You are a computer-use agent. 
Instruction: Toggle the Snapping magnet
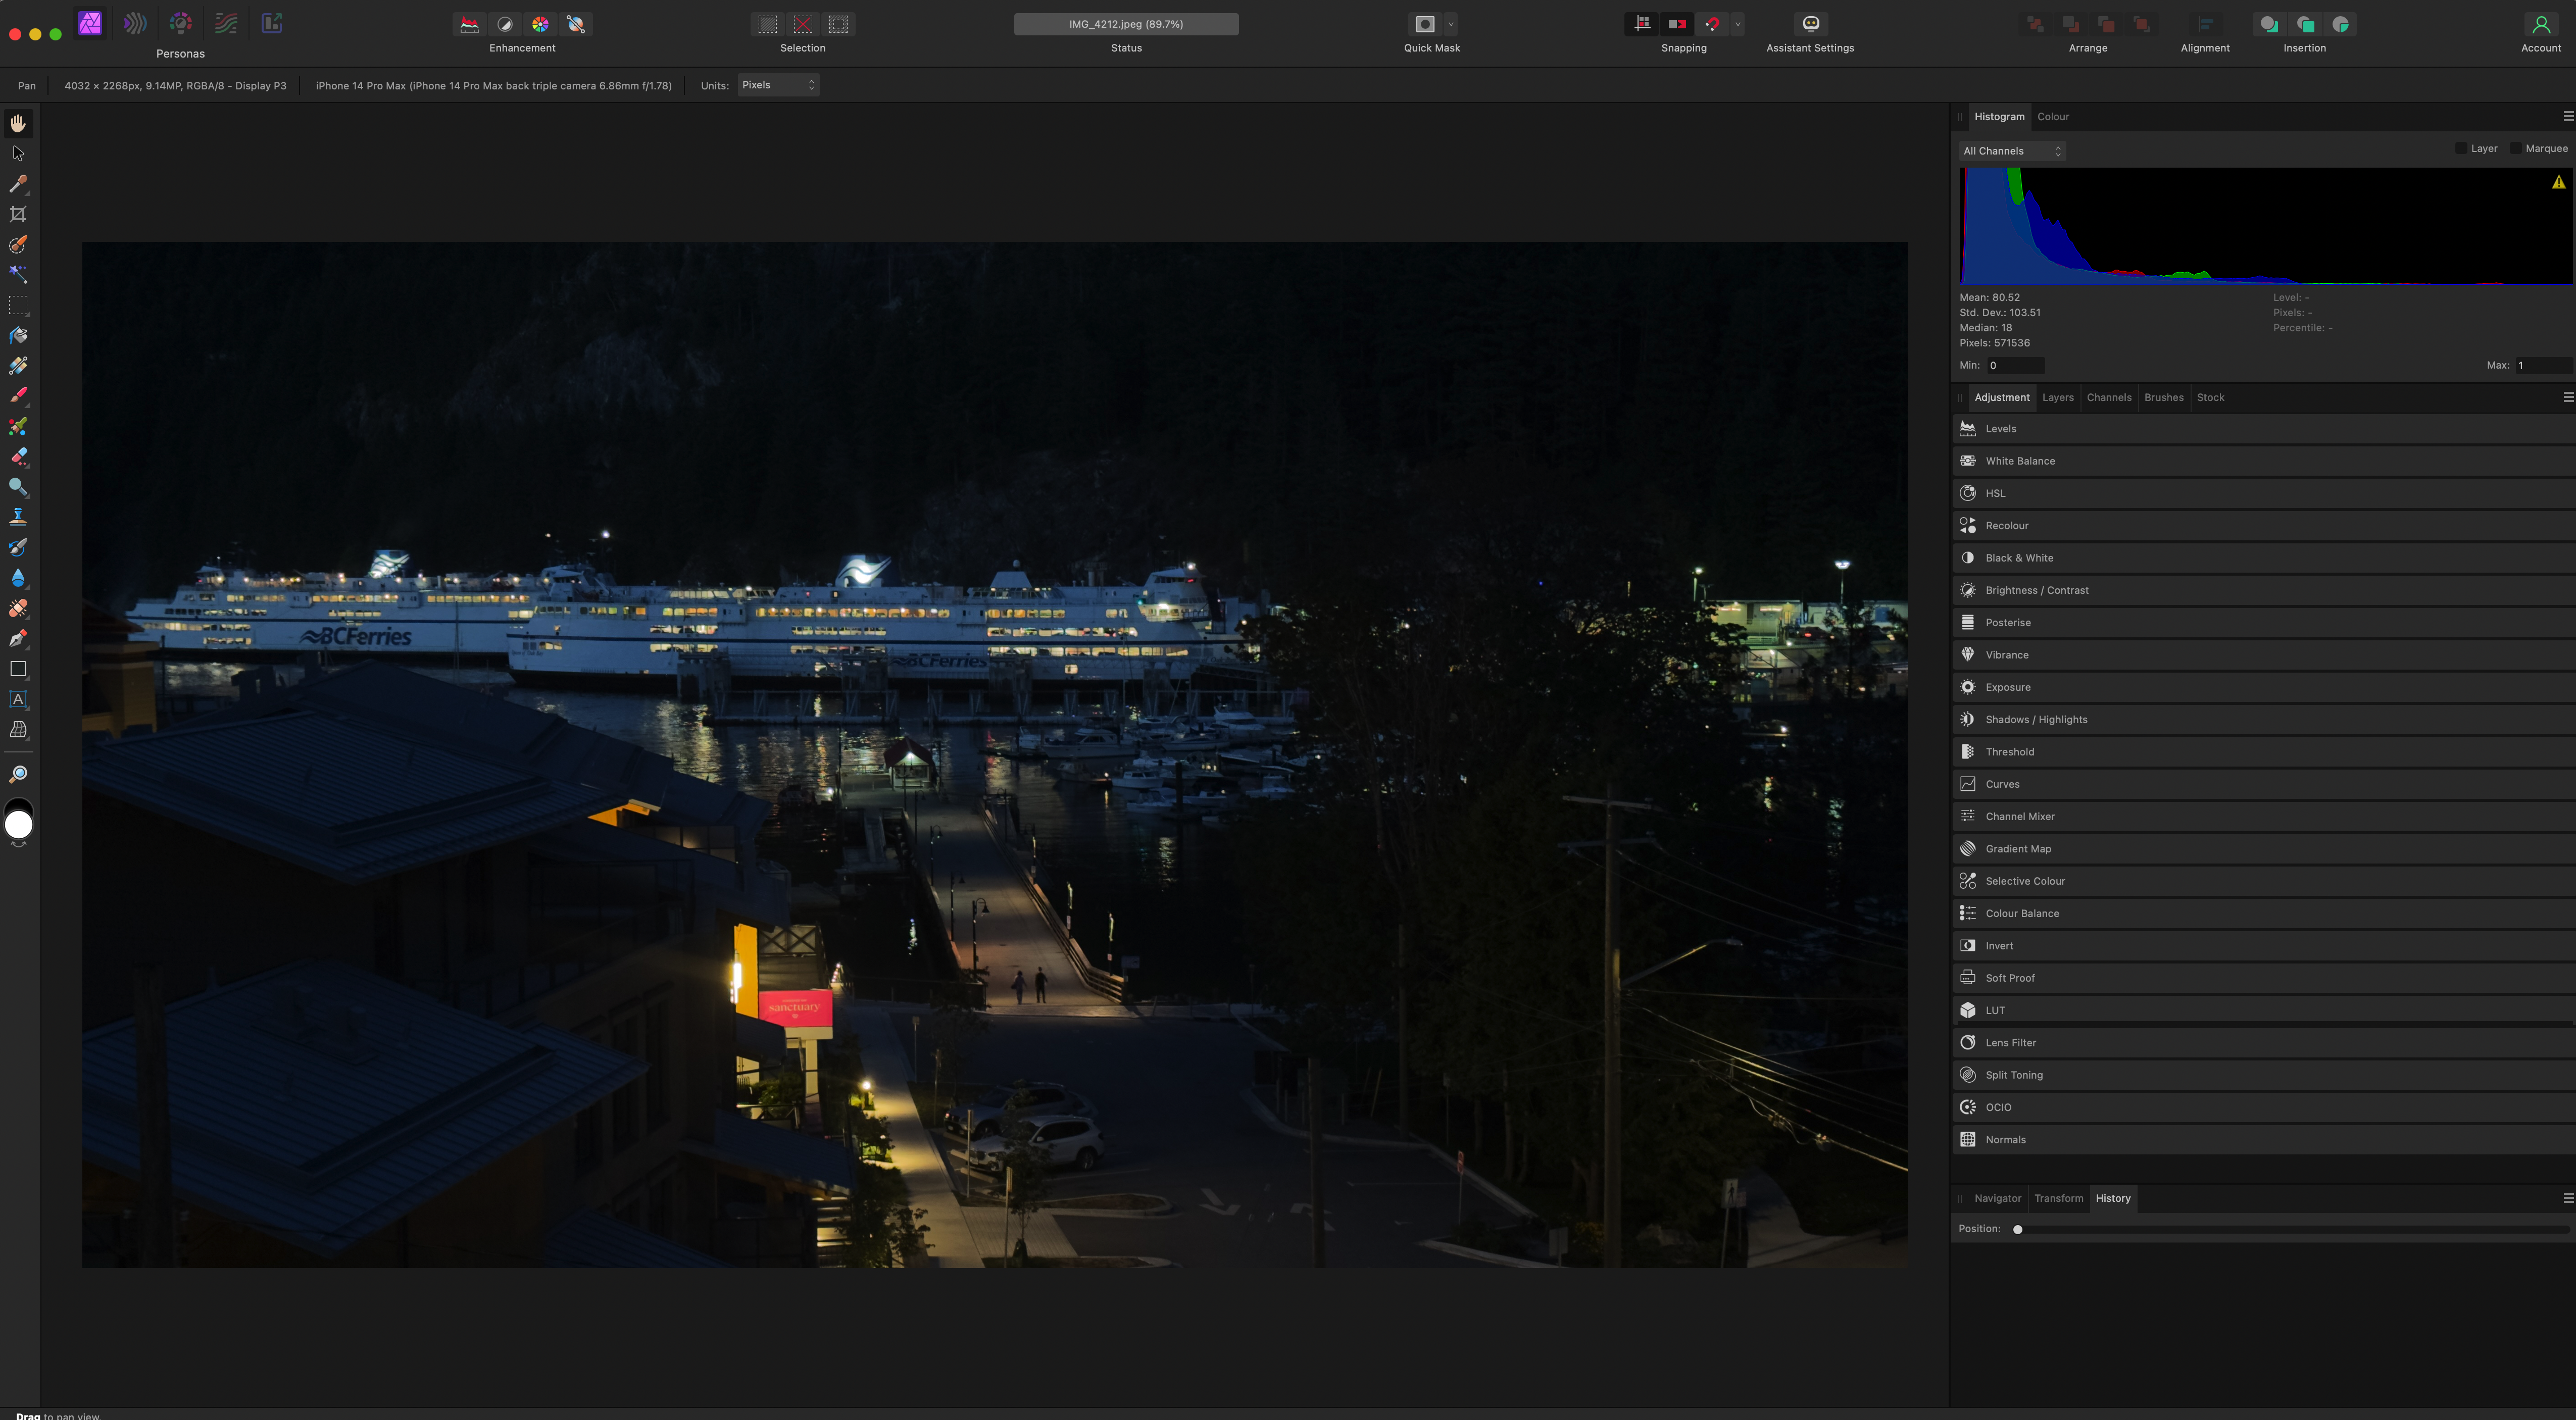click(x=1713, y=24)
